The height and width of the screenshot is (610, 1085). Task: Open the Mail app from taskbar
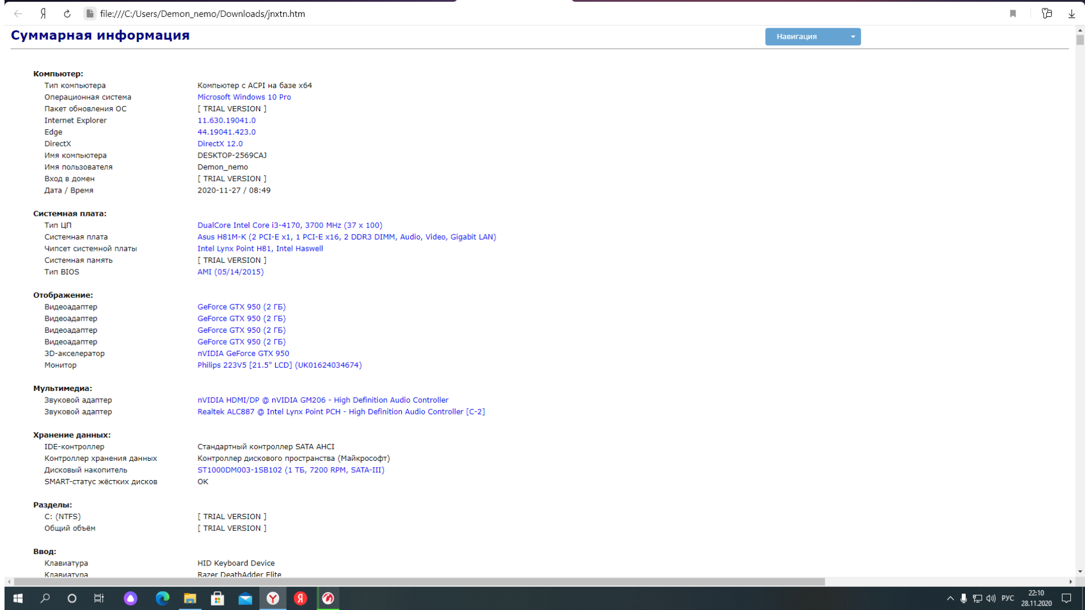click(x=245, y=598)
